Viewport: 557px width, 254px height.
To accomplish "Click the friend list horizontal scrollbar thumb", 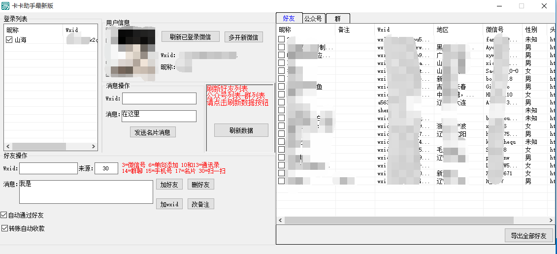I will click(x=399, y=220).
